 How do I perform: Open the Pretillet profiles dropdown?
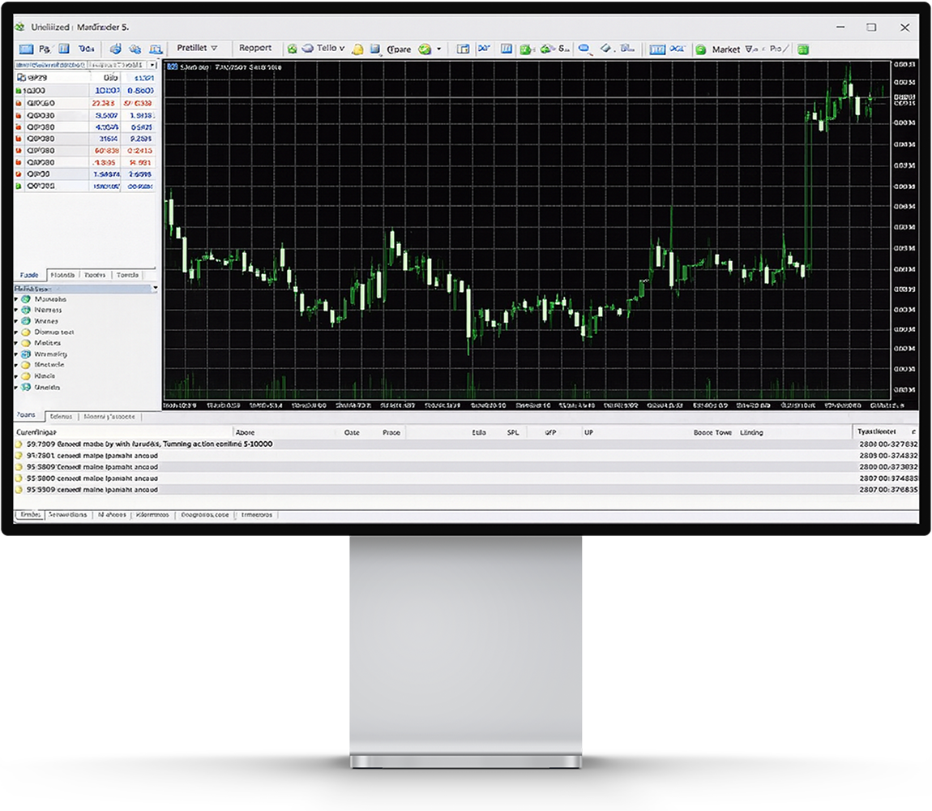[195, 48]
